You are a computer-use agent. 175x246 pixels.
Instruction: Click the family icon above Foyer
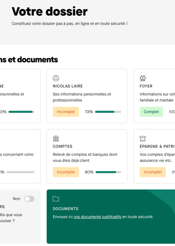(143, 78)
